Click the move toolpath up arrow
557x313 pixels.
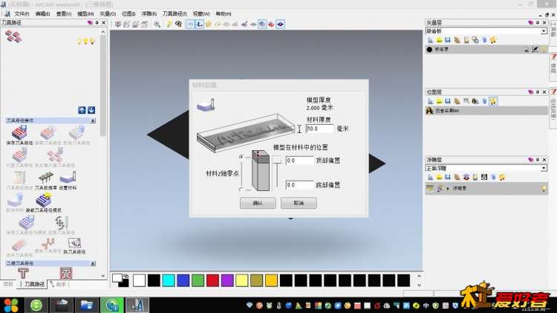point(82,110)
